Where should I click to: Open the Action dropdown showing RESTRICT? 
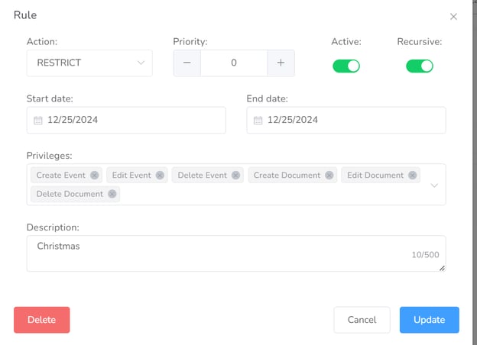tap(89, 63)
